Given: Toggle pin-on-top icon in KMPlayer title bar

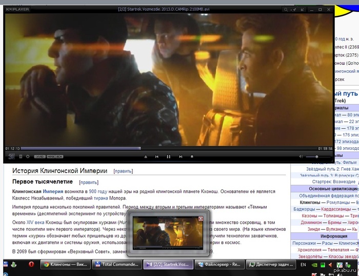Looking at the screenshot, I should click(293, 9).
